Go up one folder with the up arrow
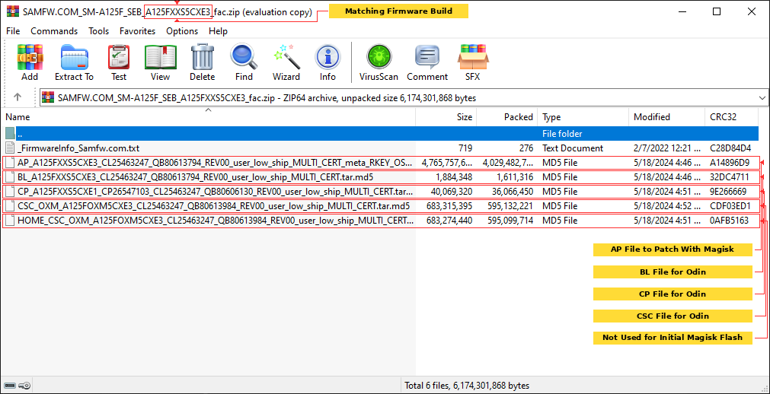770x394 pixels. point(18,97)
